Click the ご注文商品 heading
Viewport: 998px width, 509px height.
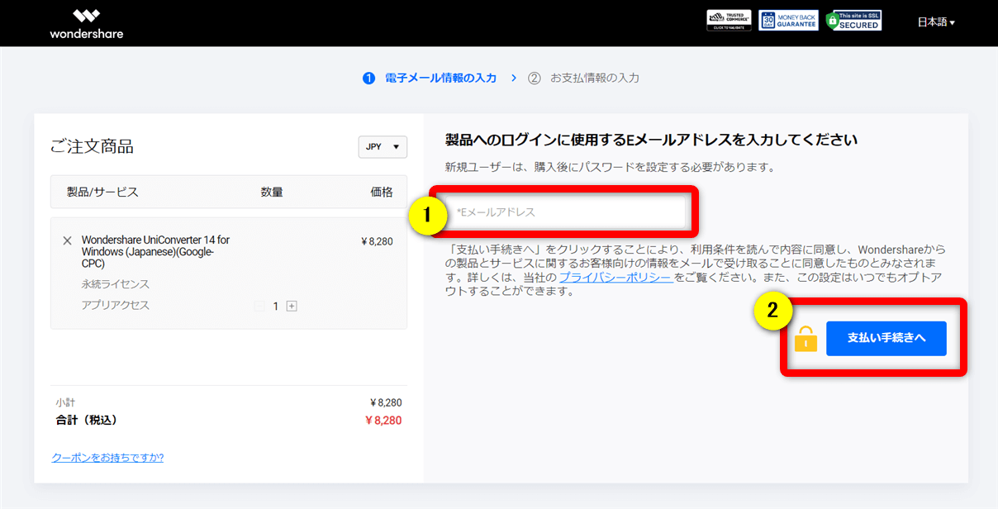point(92,147)
